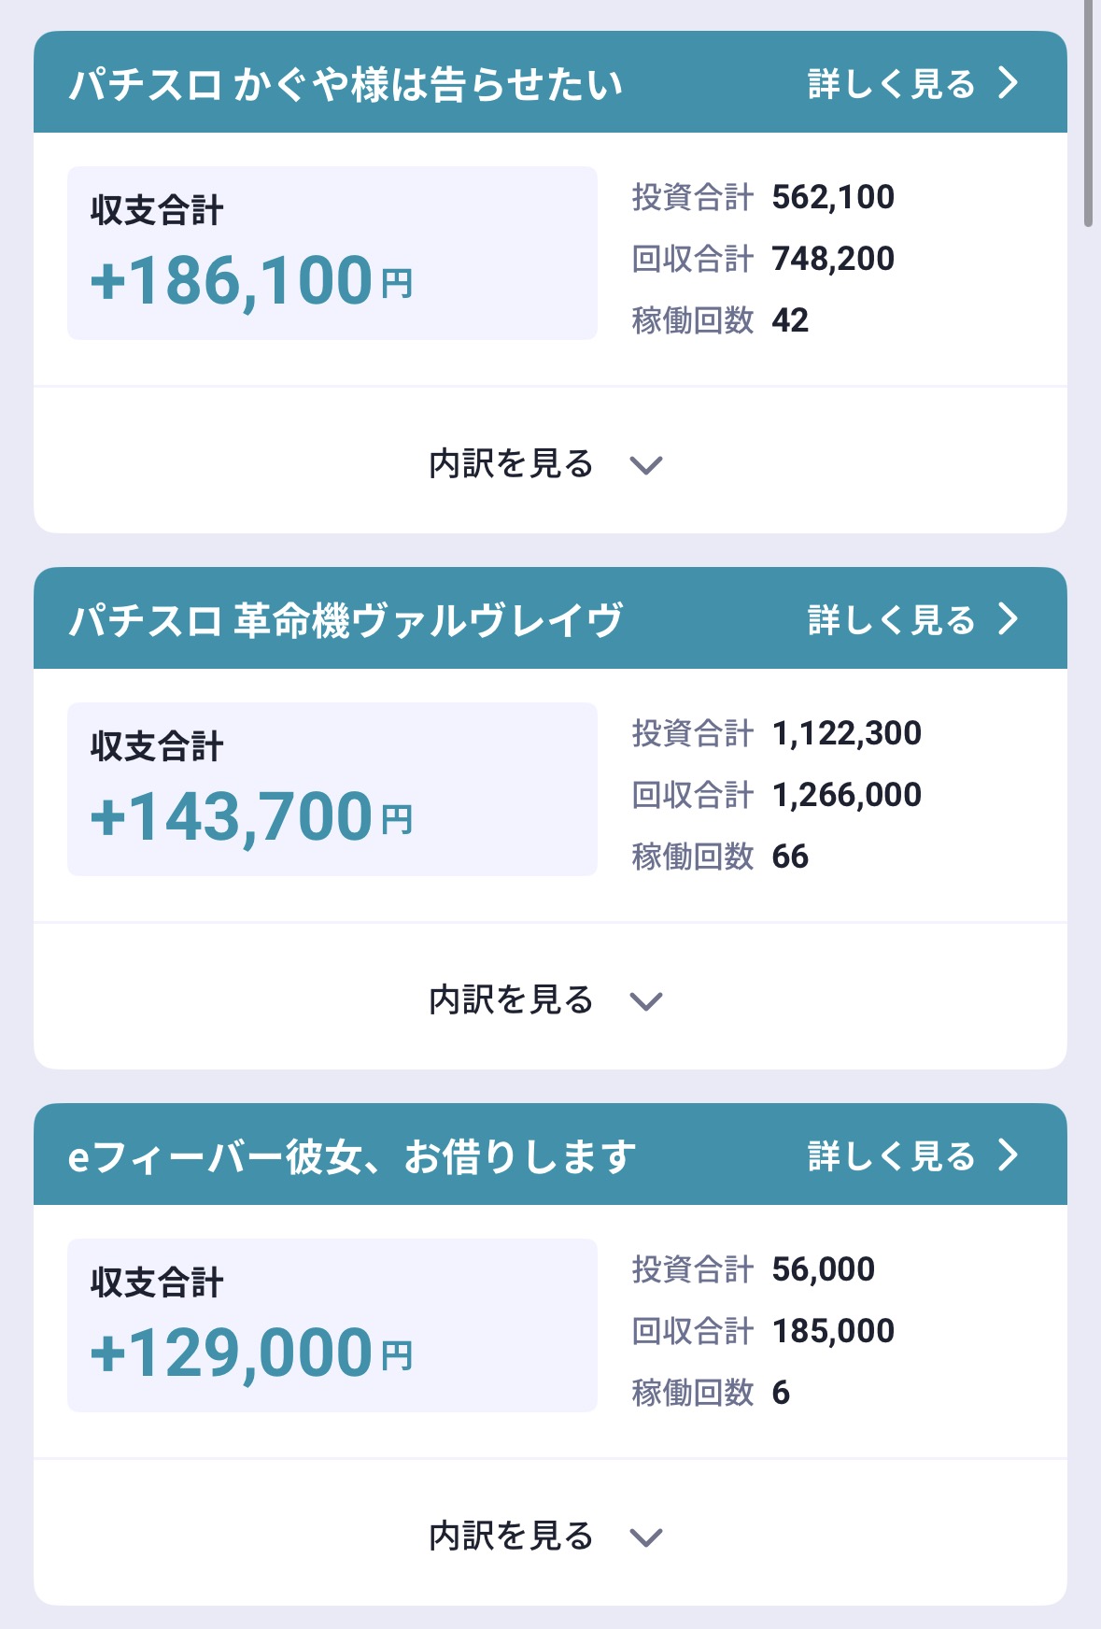Screen dimensions: 1101x1629
Task: Click the +129,000円 balance total box
Action: click(332, 1325)
